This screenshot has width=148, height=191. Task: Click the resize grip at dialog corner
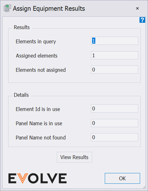pyautogui.click(x=144, y=187)
